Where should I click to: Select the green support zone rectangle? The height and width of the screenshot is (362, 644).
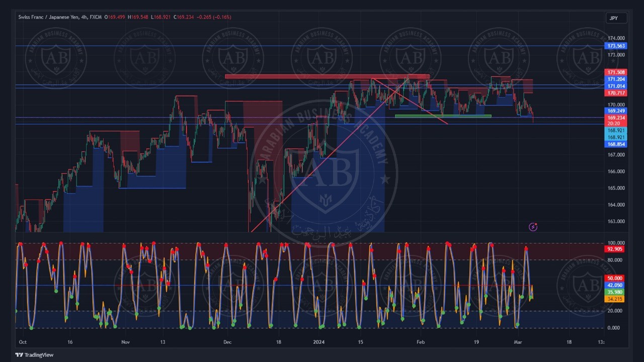click(x=443, y=116)
